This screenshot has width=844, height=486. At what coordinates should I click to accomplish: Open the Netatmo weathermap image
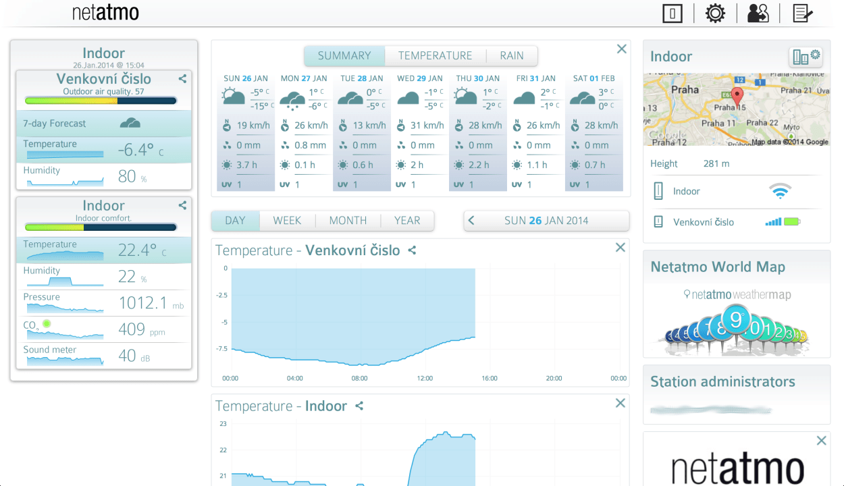coord(737,321)
